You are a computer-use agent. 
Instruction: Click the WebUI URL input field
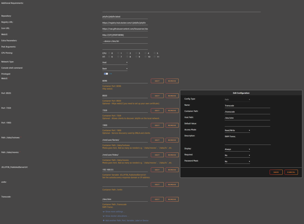[x=125, y=35]
